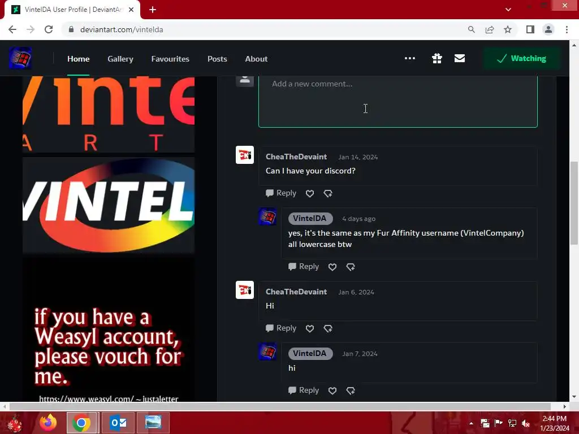Click the '4 days ago' comment timestamp

coord(358,219)
